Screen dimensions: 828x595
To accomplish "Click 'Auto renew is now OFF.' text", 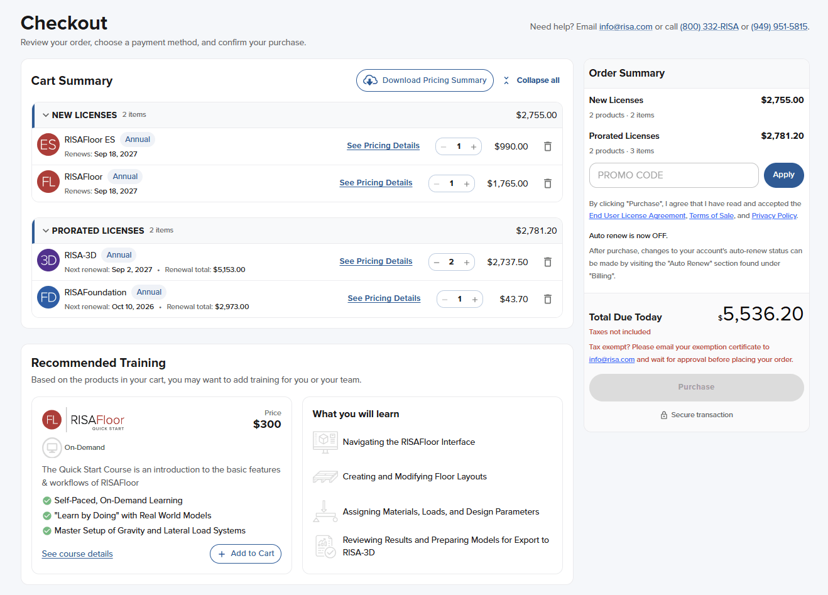I will 628,236.
